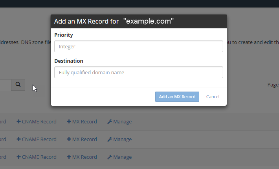
Task: Open Manage wrench in first visible row
Action: coord(119,122)
